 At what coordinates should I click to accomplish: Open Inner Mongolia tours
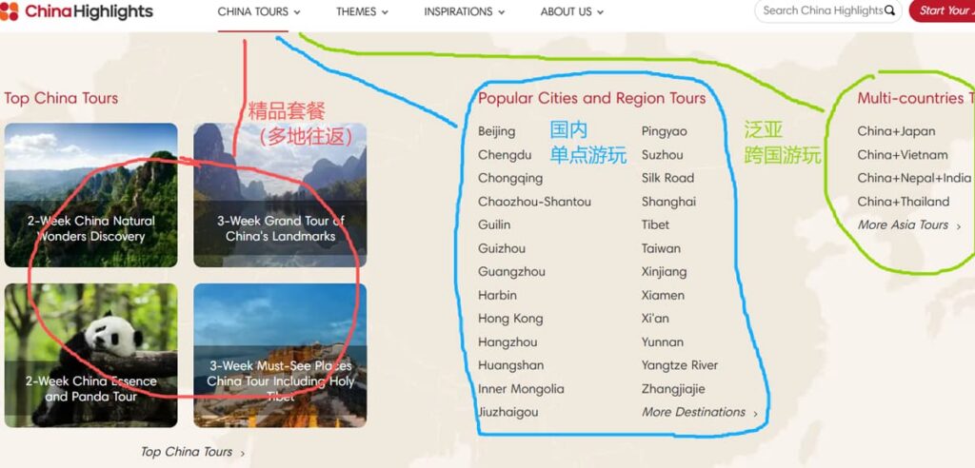pos(521,389)
